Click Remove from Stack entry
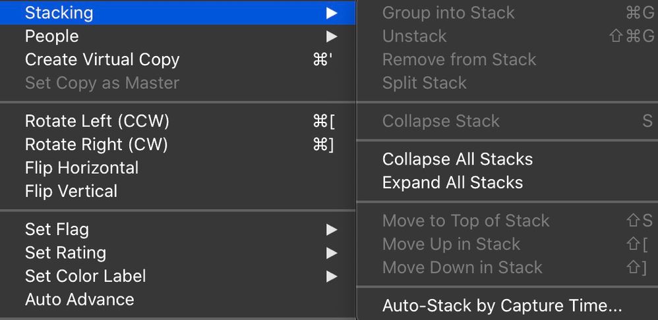Viewport: 658px width, 320px height. pos(459,60)
